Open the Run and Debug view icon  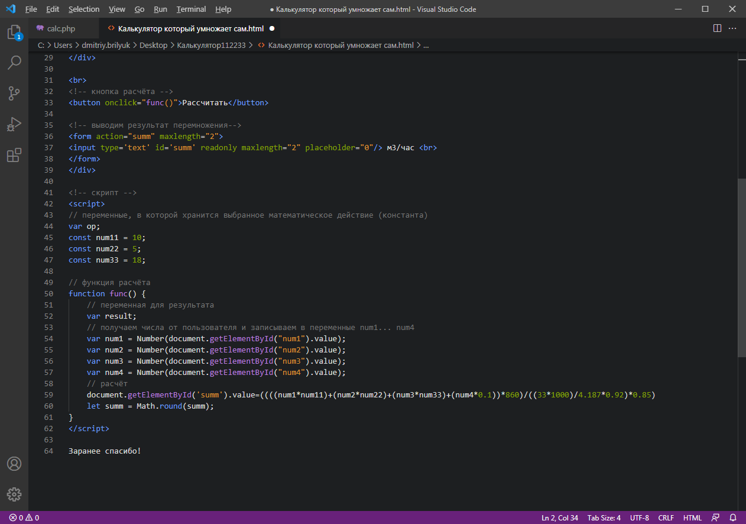[14, 124]
